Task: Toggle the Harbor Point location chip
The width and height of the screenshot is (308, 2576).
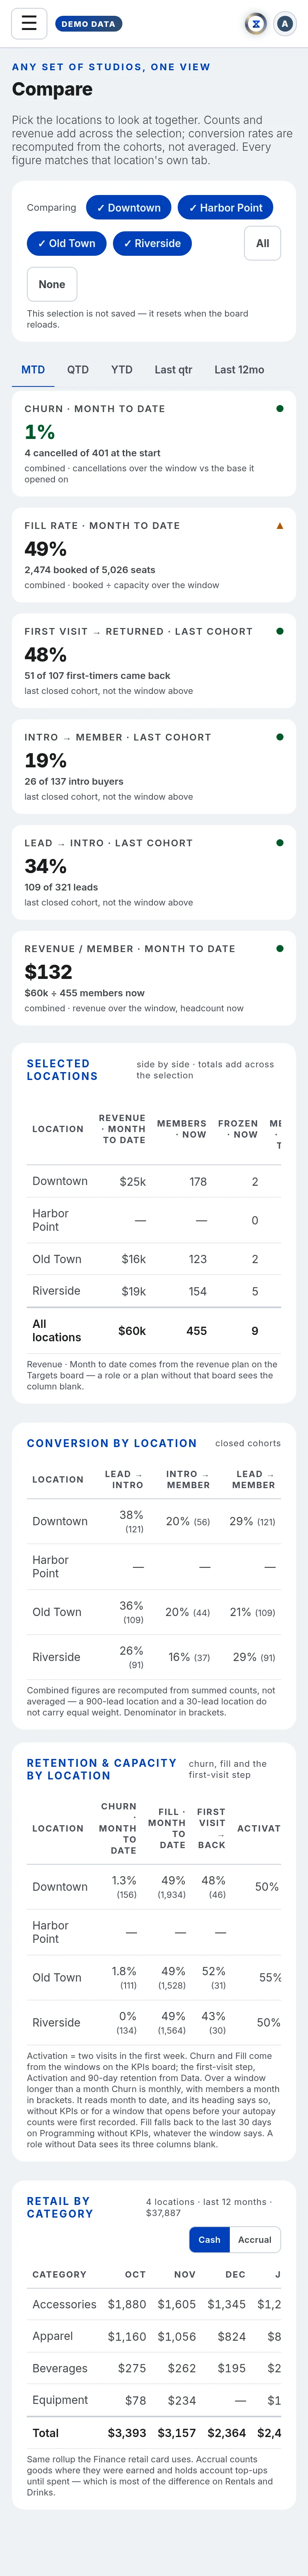Action: click(225, 208)
